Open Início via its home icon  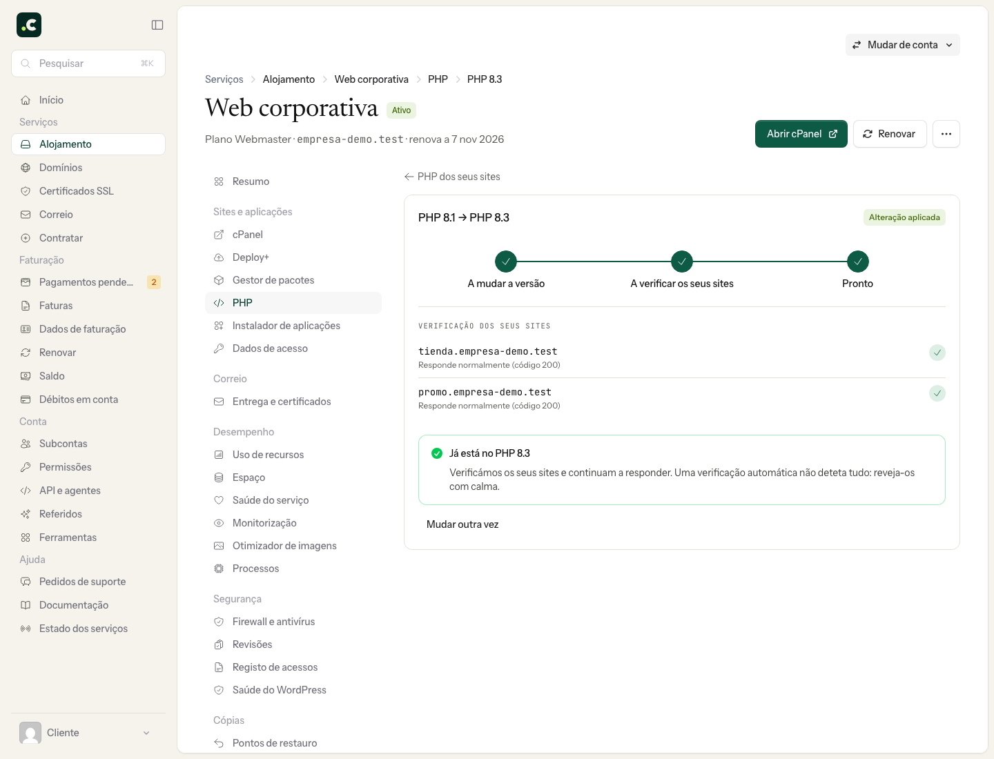pos(26,100)
